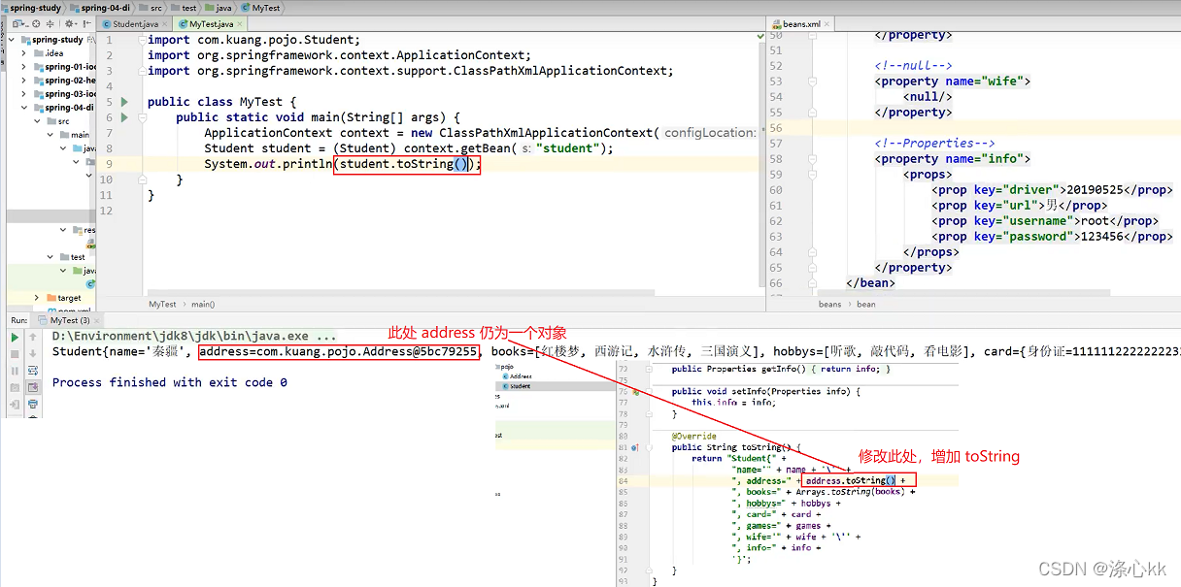This screenshot has height=587, width=1181.
Task: Stop the running process square icon
Action: [x=15, y=354]
